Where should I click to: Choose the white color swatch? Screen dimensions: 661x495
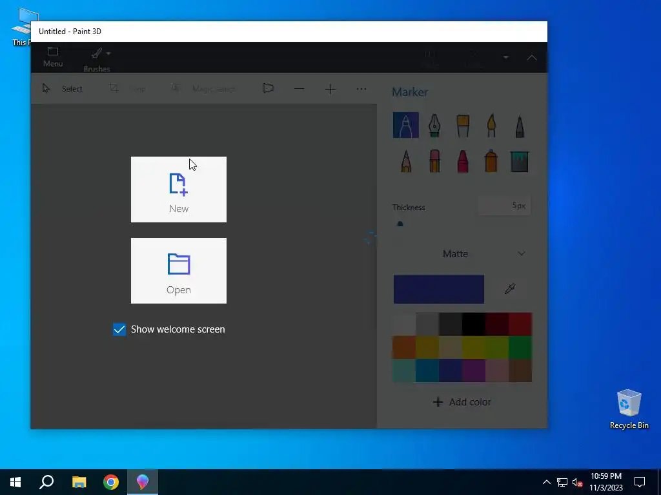pyautogui.click(x=404, y=324)
